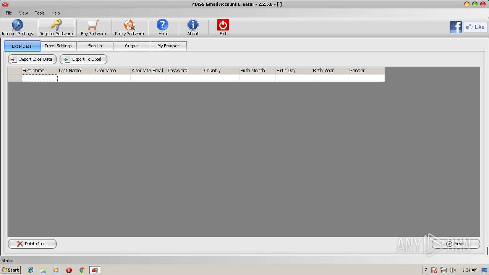Select the Username column header
489x275 pixels.
[112, 71]
